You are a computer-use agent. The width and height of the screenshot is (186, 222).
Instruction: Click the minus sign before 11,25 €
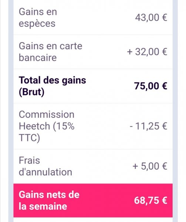pos(131,127)
